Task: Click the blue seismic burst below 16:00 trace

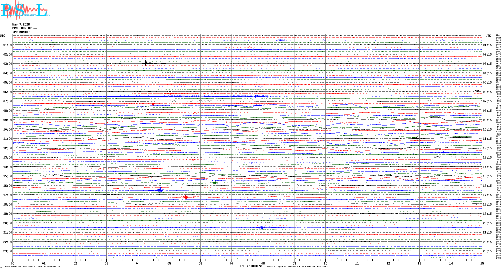Action: pyautogui.click(x=160, y=190)
